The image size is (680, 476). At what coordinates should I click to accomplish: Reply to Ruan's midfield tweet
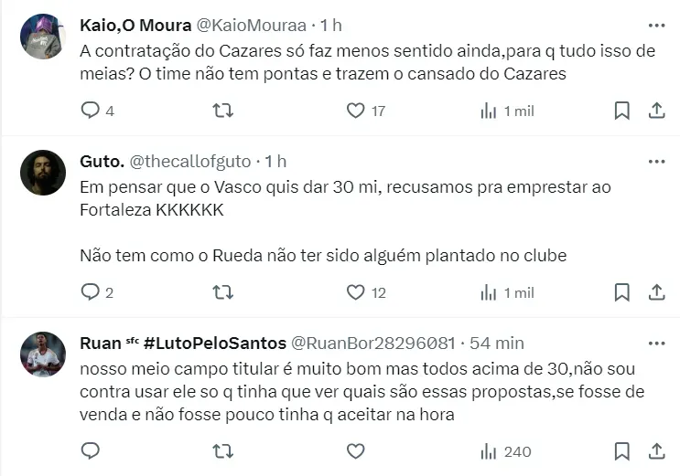(x=91, y=450)
